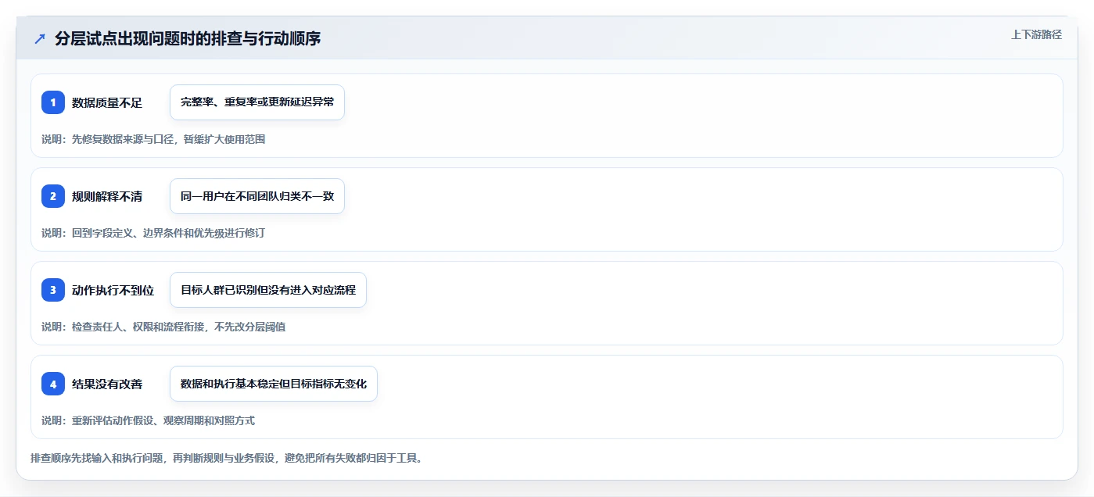Click the 数据和执行基本稳定但目标指标无变化 chip
Viewport: 1094px width, 497px height.
(x=274, y=384)
